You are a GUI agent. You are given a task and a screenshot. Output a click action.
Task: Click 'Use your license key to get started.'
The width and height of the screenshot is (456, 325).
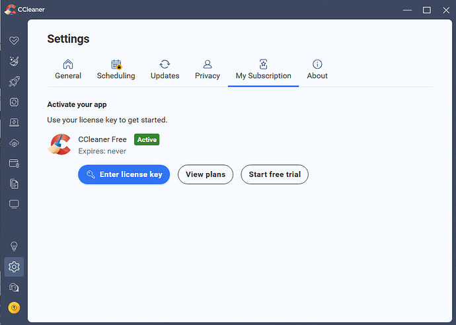pyautogui.click(x=107, y=120)
